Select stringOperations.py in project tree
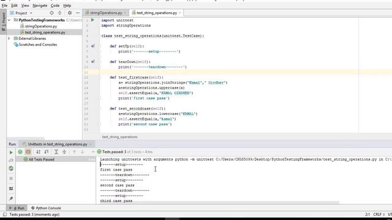392x220 pixels. [41, 26]
